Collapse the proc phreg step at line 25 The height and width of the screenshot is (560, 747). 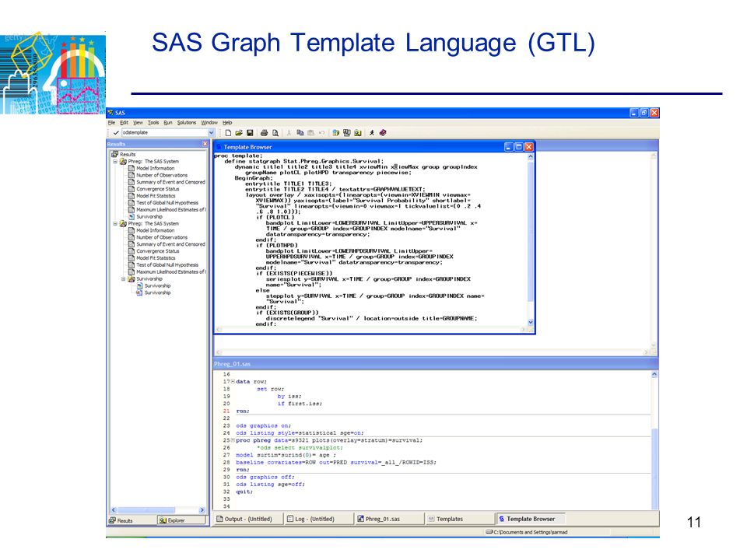pyautogui.click(x=233, y=440)
